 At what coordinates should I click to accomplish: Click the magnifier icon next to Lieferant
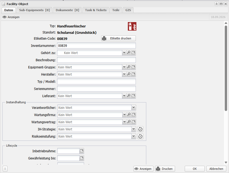click(129, 96)
